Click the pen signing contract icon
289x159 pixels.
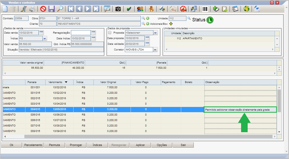[162, 9]
